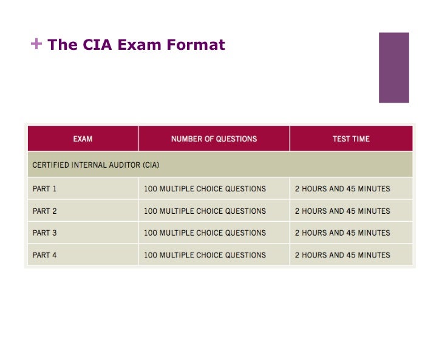Viewport: 442px width, 342px height.
Task: Select the purple rectangle color block
Action: point(394,67)
